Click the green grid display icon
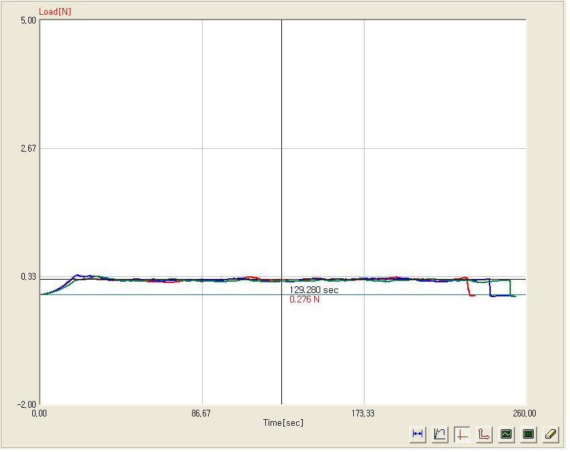This screenshot has height=452, width=570. click(x=528, y=434)
